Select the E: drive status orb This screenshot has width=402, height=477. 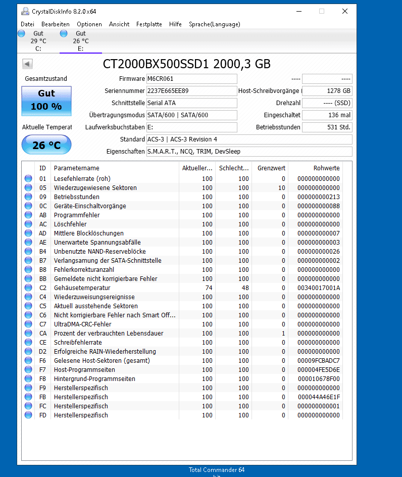(64, 33)
